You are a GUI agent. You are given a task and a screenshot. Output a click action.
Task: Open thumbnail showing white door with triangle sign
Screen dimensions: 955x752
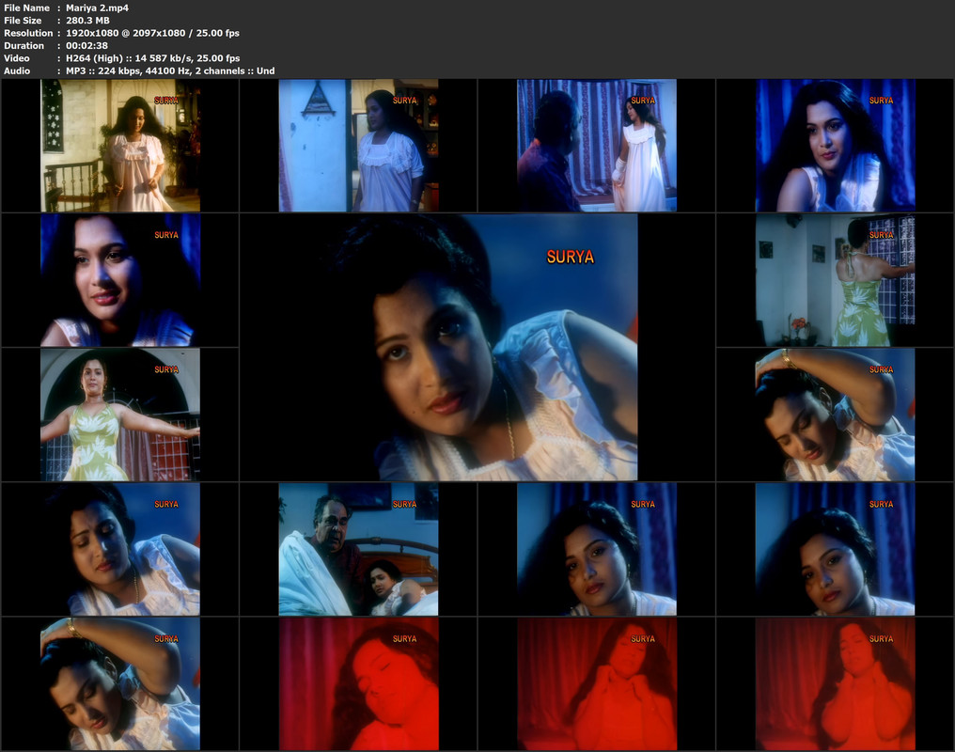coord(358,146)
